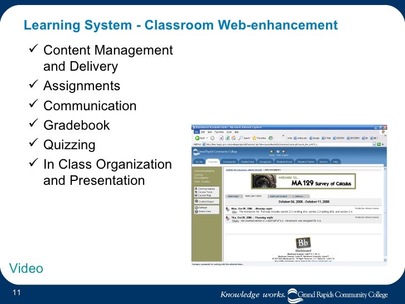This screenshot has height=304, width=405.
Task: Click the "Assignments" bullet text
Action: coord(82,86)
